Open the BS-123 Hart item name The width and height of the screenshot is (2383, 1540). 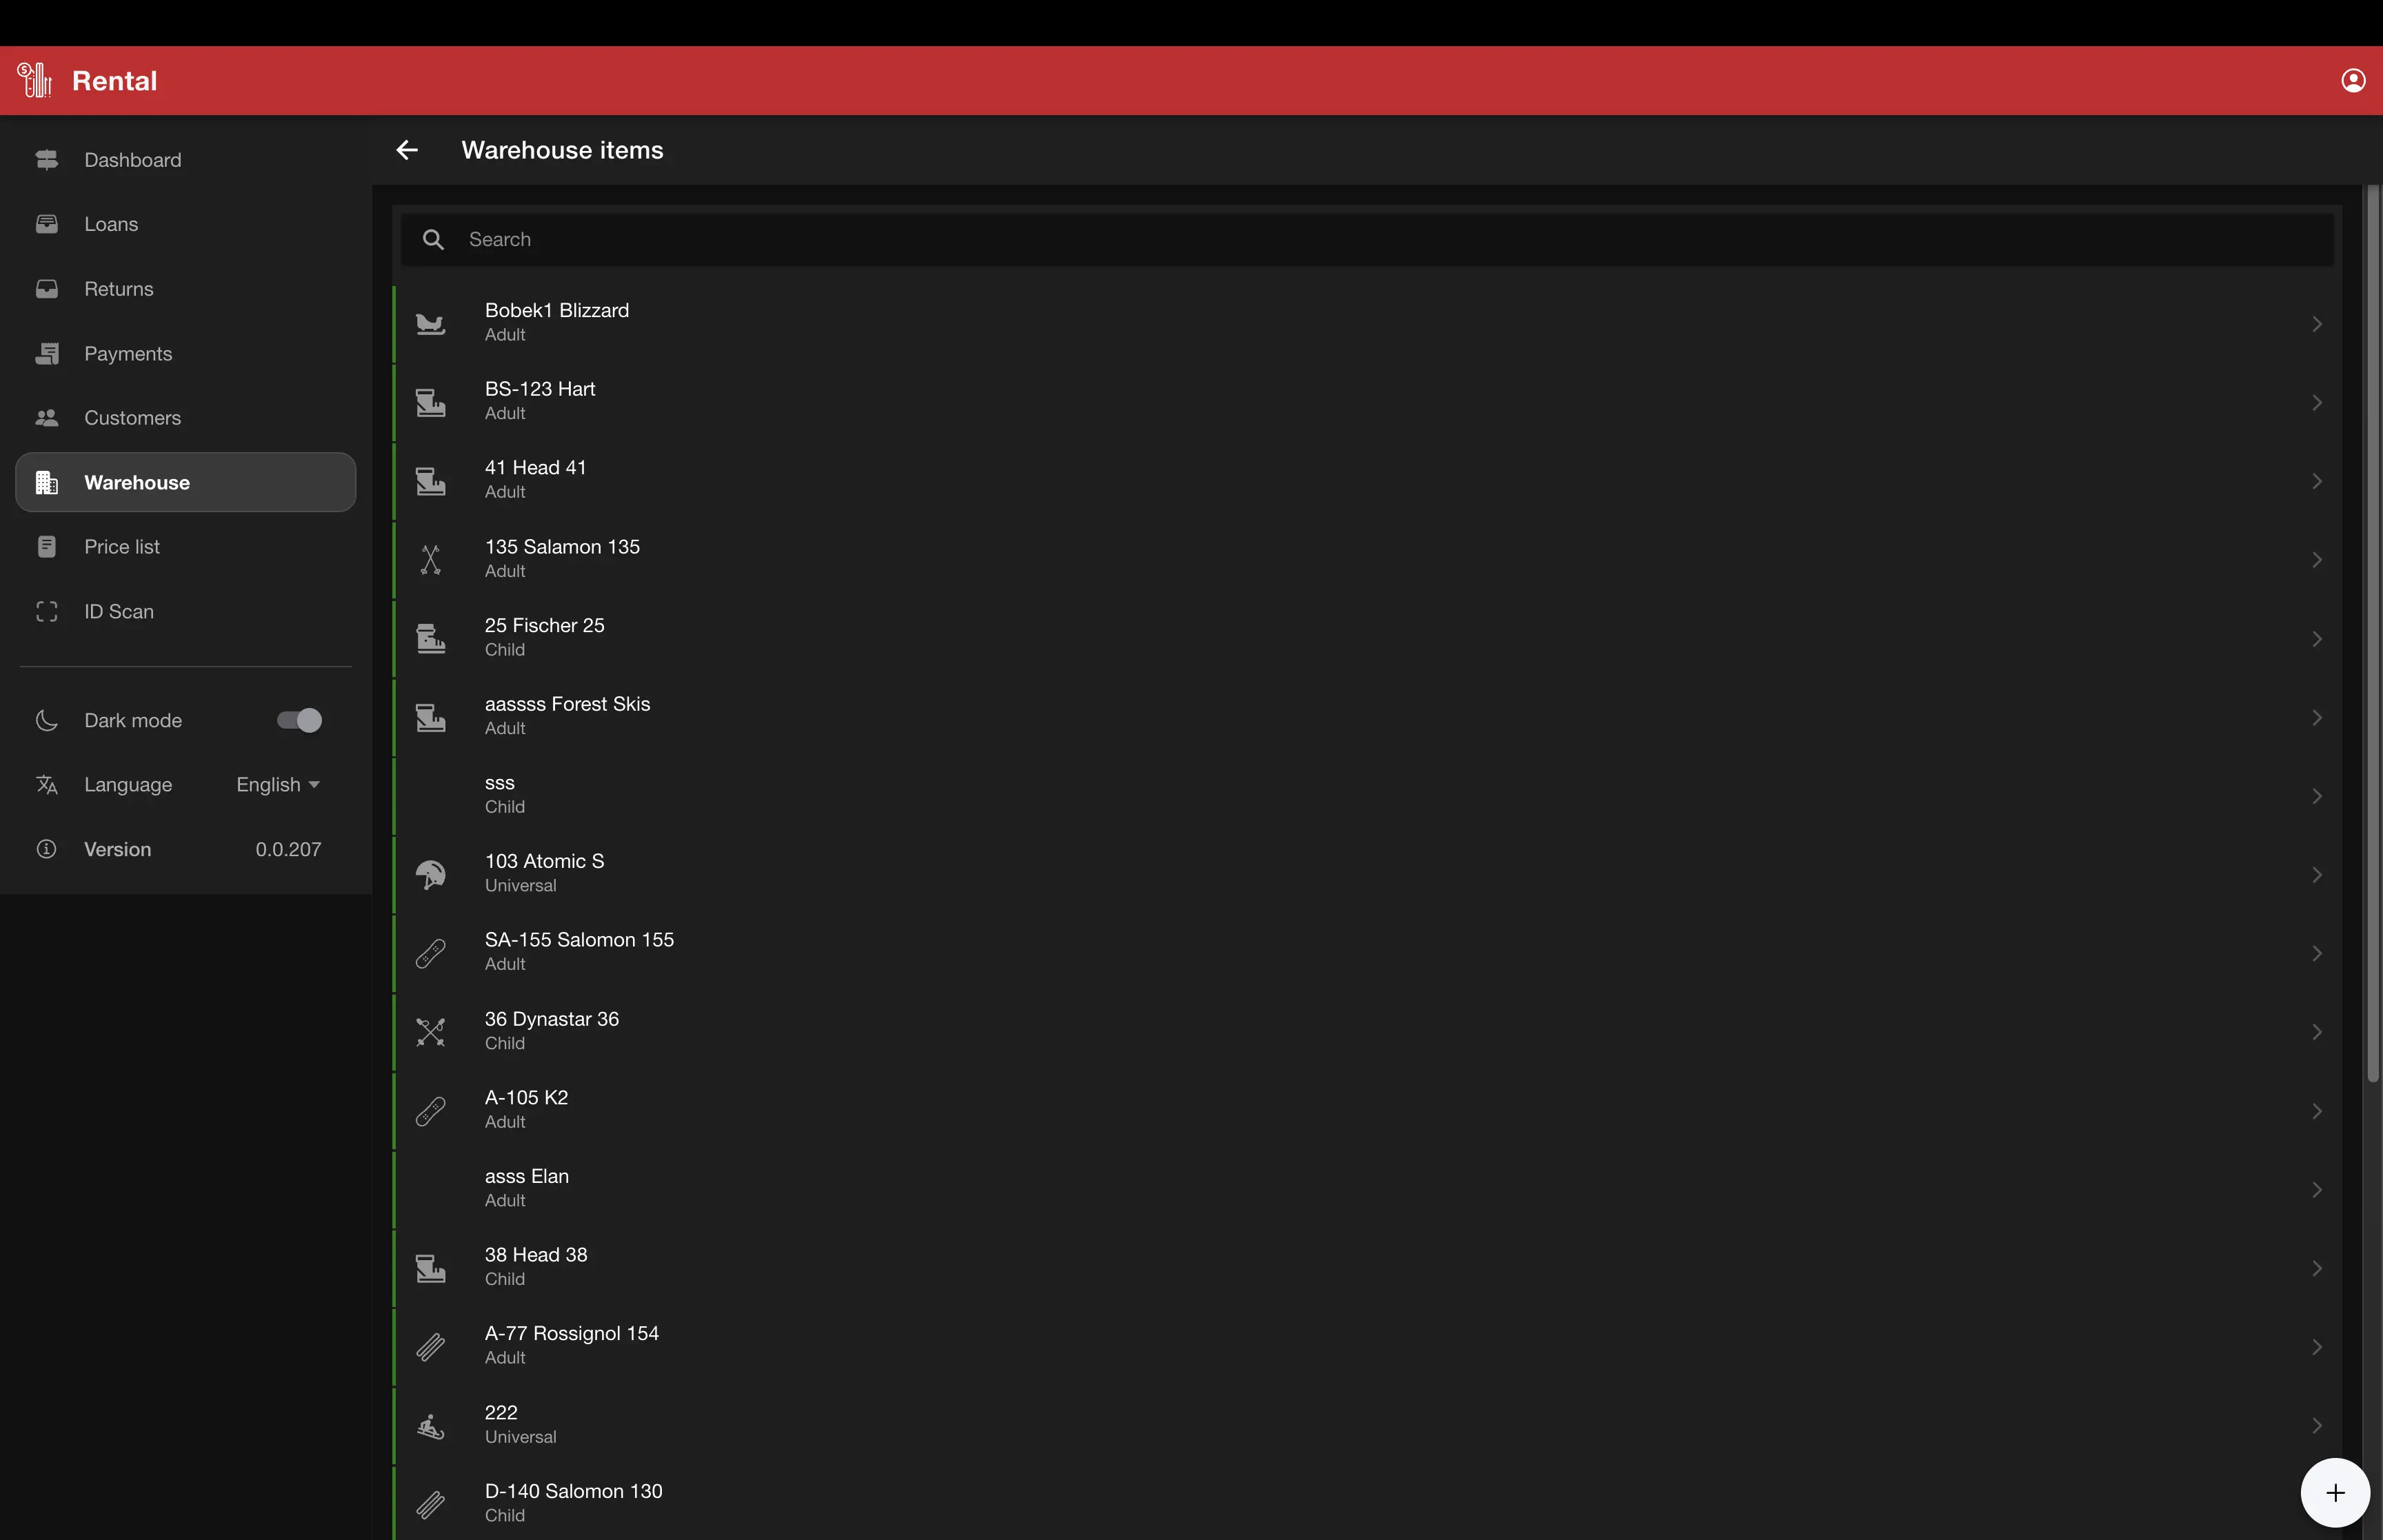point(540,389)
